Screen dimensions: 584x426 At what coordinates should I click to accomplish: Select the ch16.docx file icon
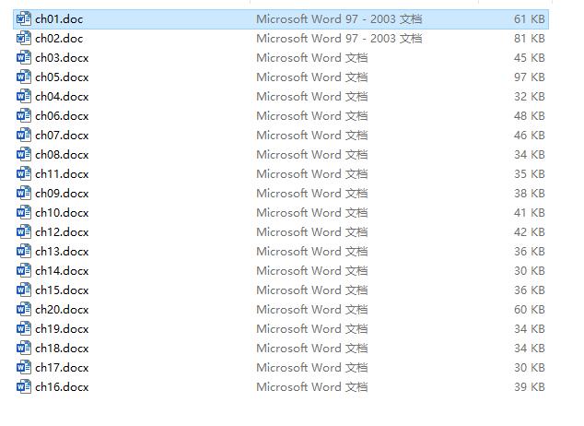pyautogui.click(x=23, y=387)
